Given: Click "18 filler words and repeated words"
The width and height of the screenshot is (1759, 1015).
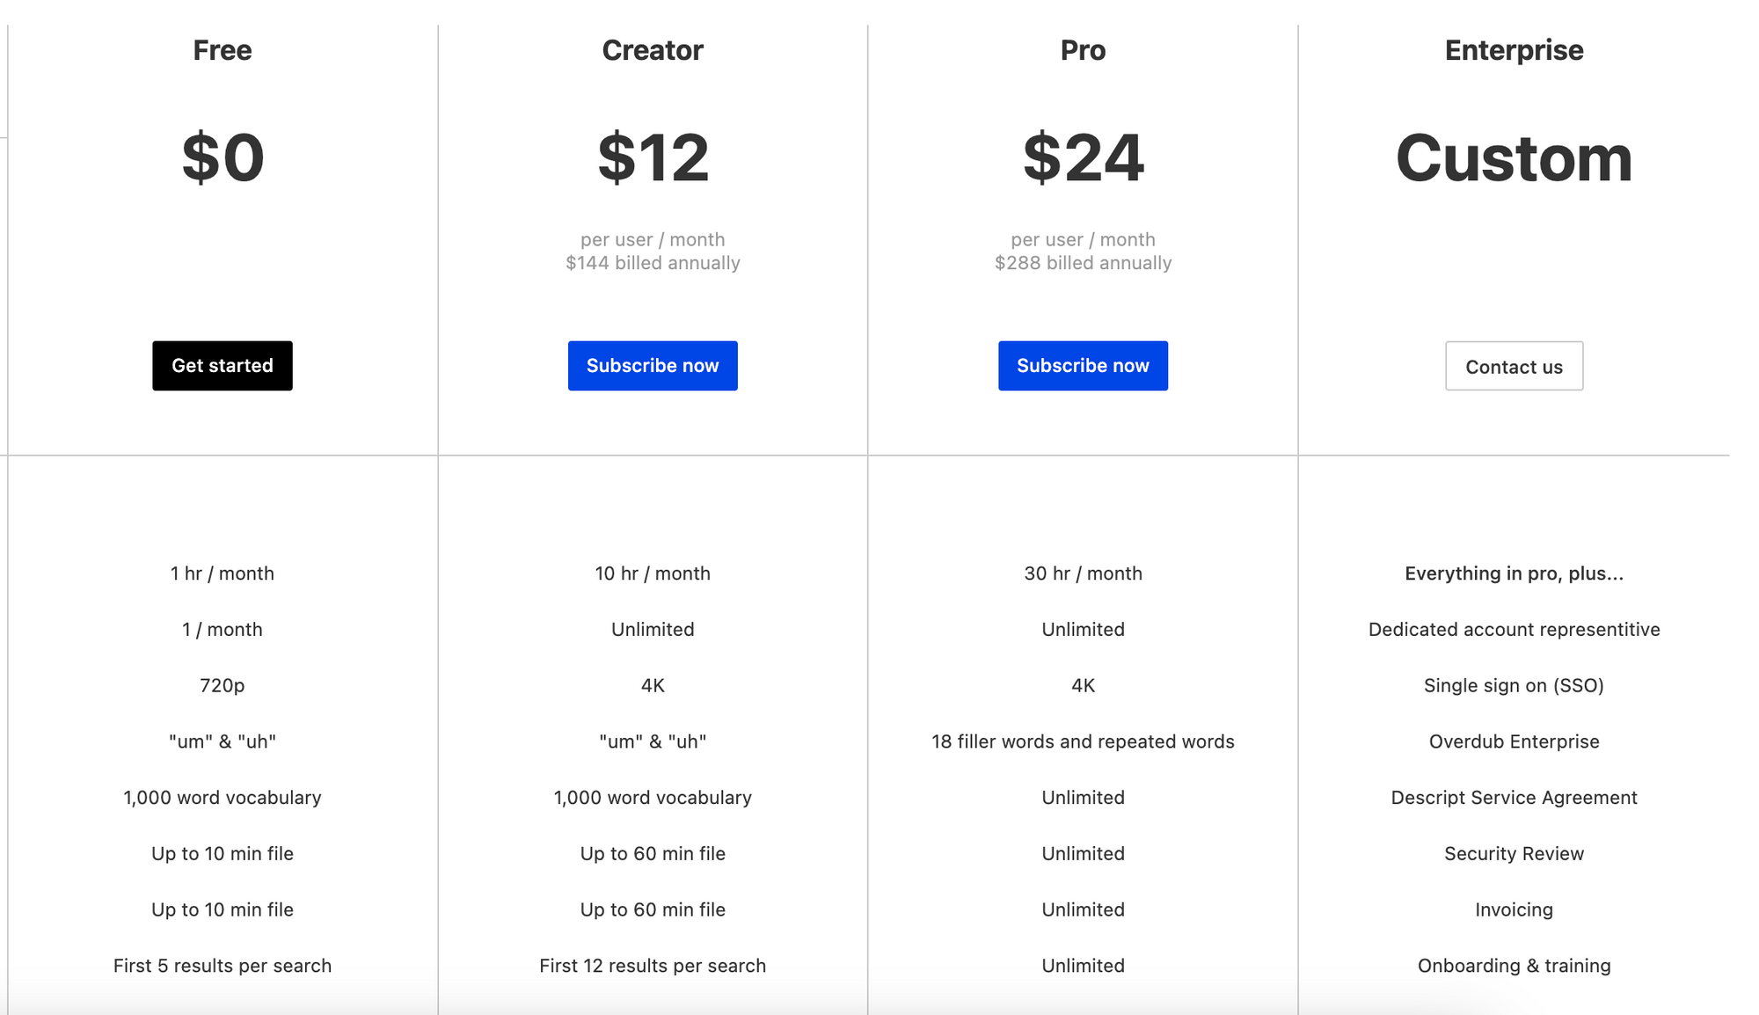Looking at the screenshot, I should point(1083,741).
